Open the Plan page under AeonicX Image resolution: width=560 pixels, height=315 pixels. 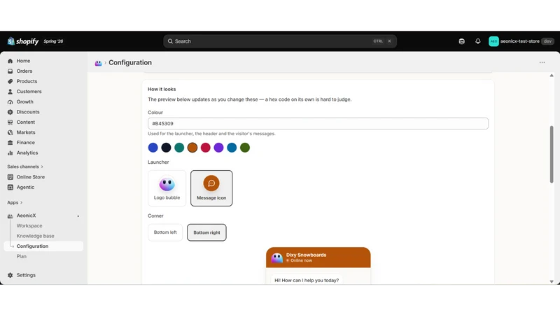click(x=22, y=256)
